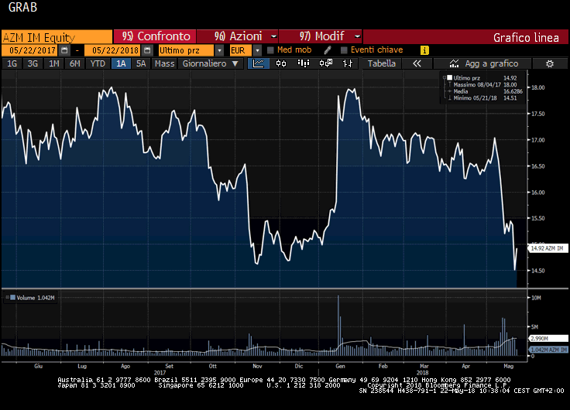
Task: Open calendar picker for start date
Action: (64, 50)
